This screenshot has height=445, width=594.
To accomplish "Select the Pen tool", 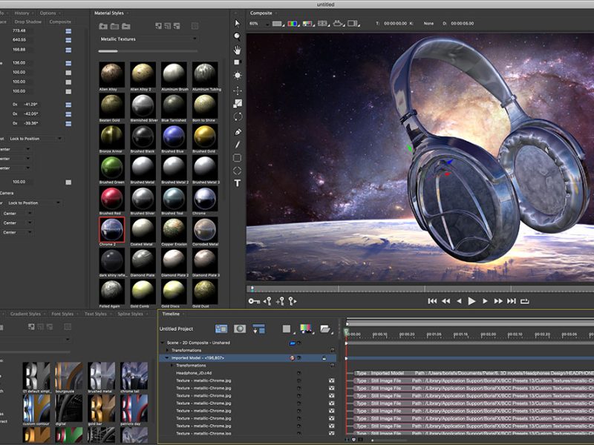I will point(238,132).
